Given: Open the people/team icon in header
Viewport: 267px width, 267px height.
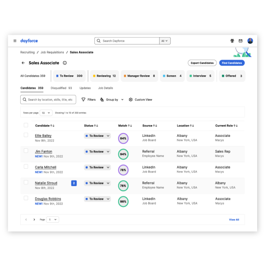Looking at the screenshot, I should point(232,41).
